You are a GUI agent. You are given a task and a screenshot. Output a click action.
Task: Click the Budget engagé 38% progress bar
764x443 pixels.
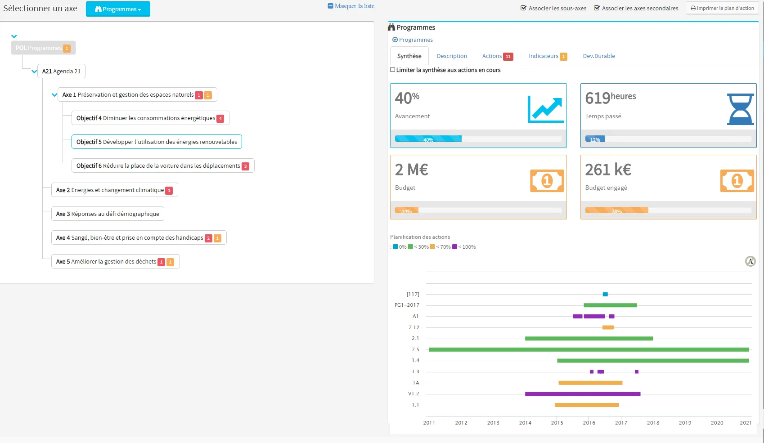point(668,210)
